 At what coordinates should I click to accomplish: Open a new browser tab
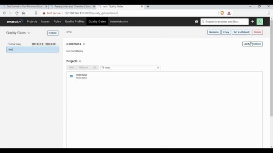click(x=148, y=6)
